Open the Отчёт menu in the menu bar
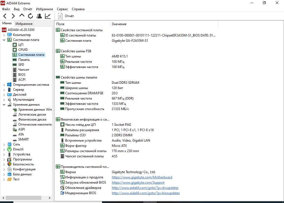 pos(28,9)
